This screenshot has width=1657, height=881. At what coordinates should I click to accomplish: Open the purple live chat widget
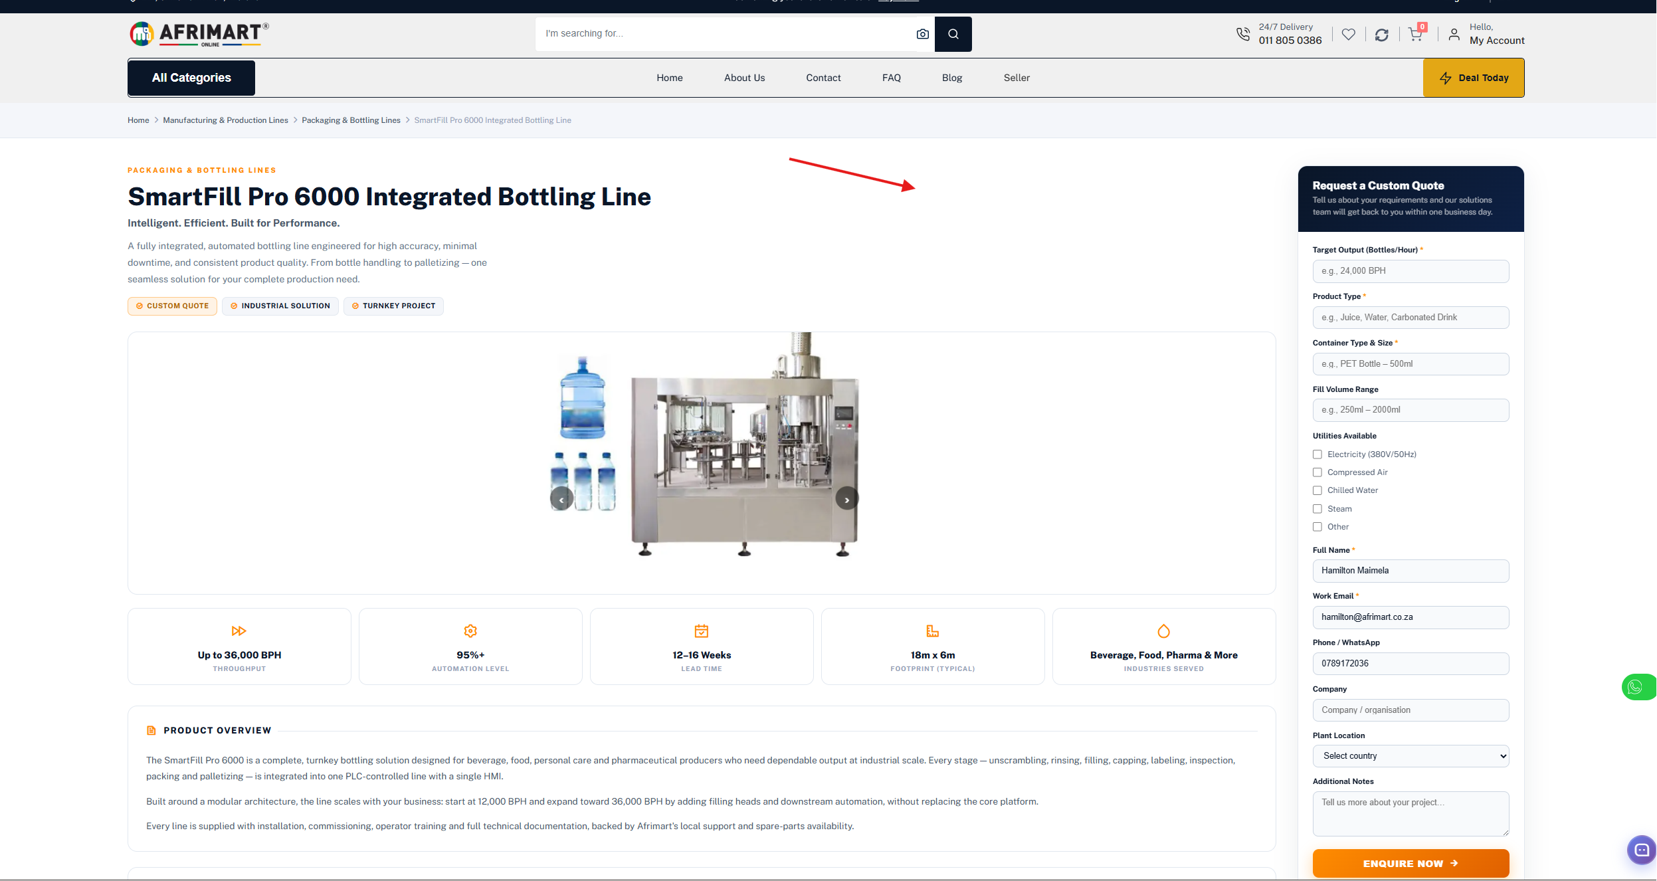pyautogui.click(x=1641, y=849)
